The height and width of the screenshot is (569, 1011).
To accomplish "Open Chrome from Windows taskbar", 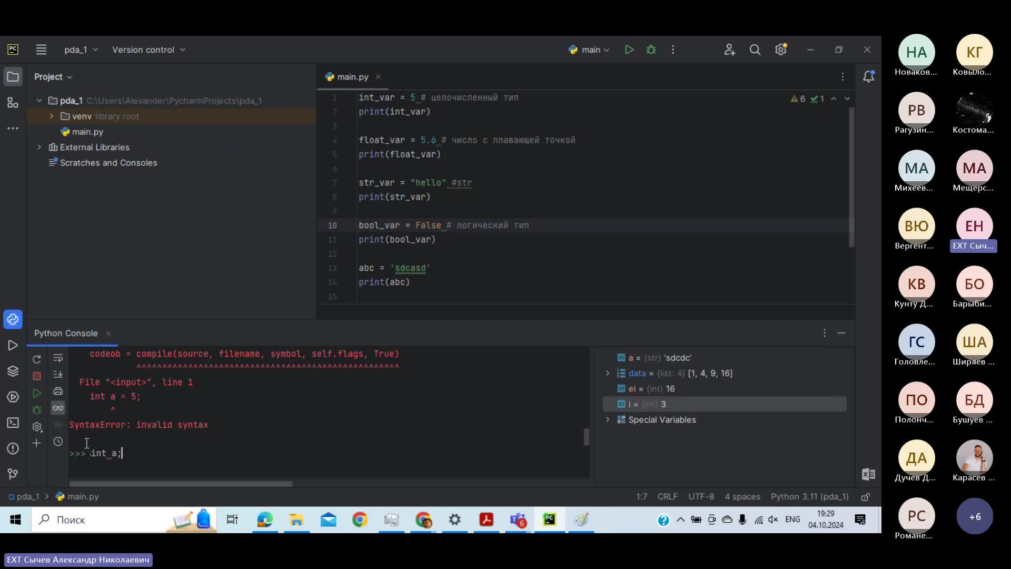I will (x=360, y=520).
